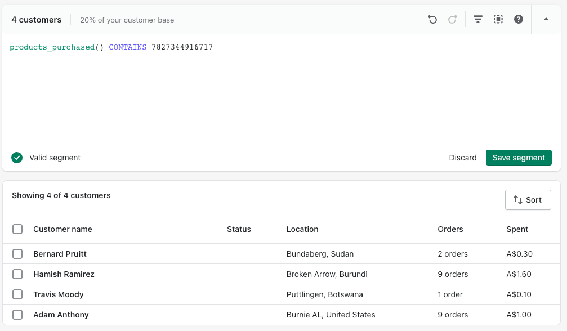Open Adam Anthony's customer profile

61,315
